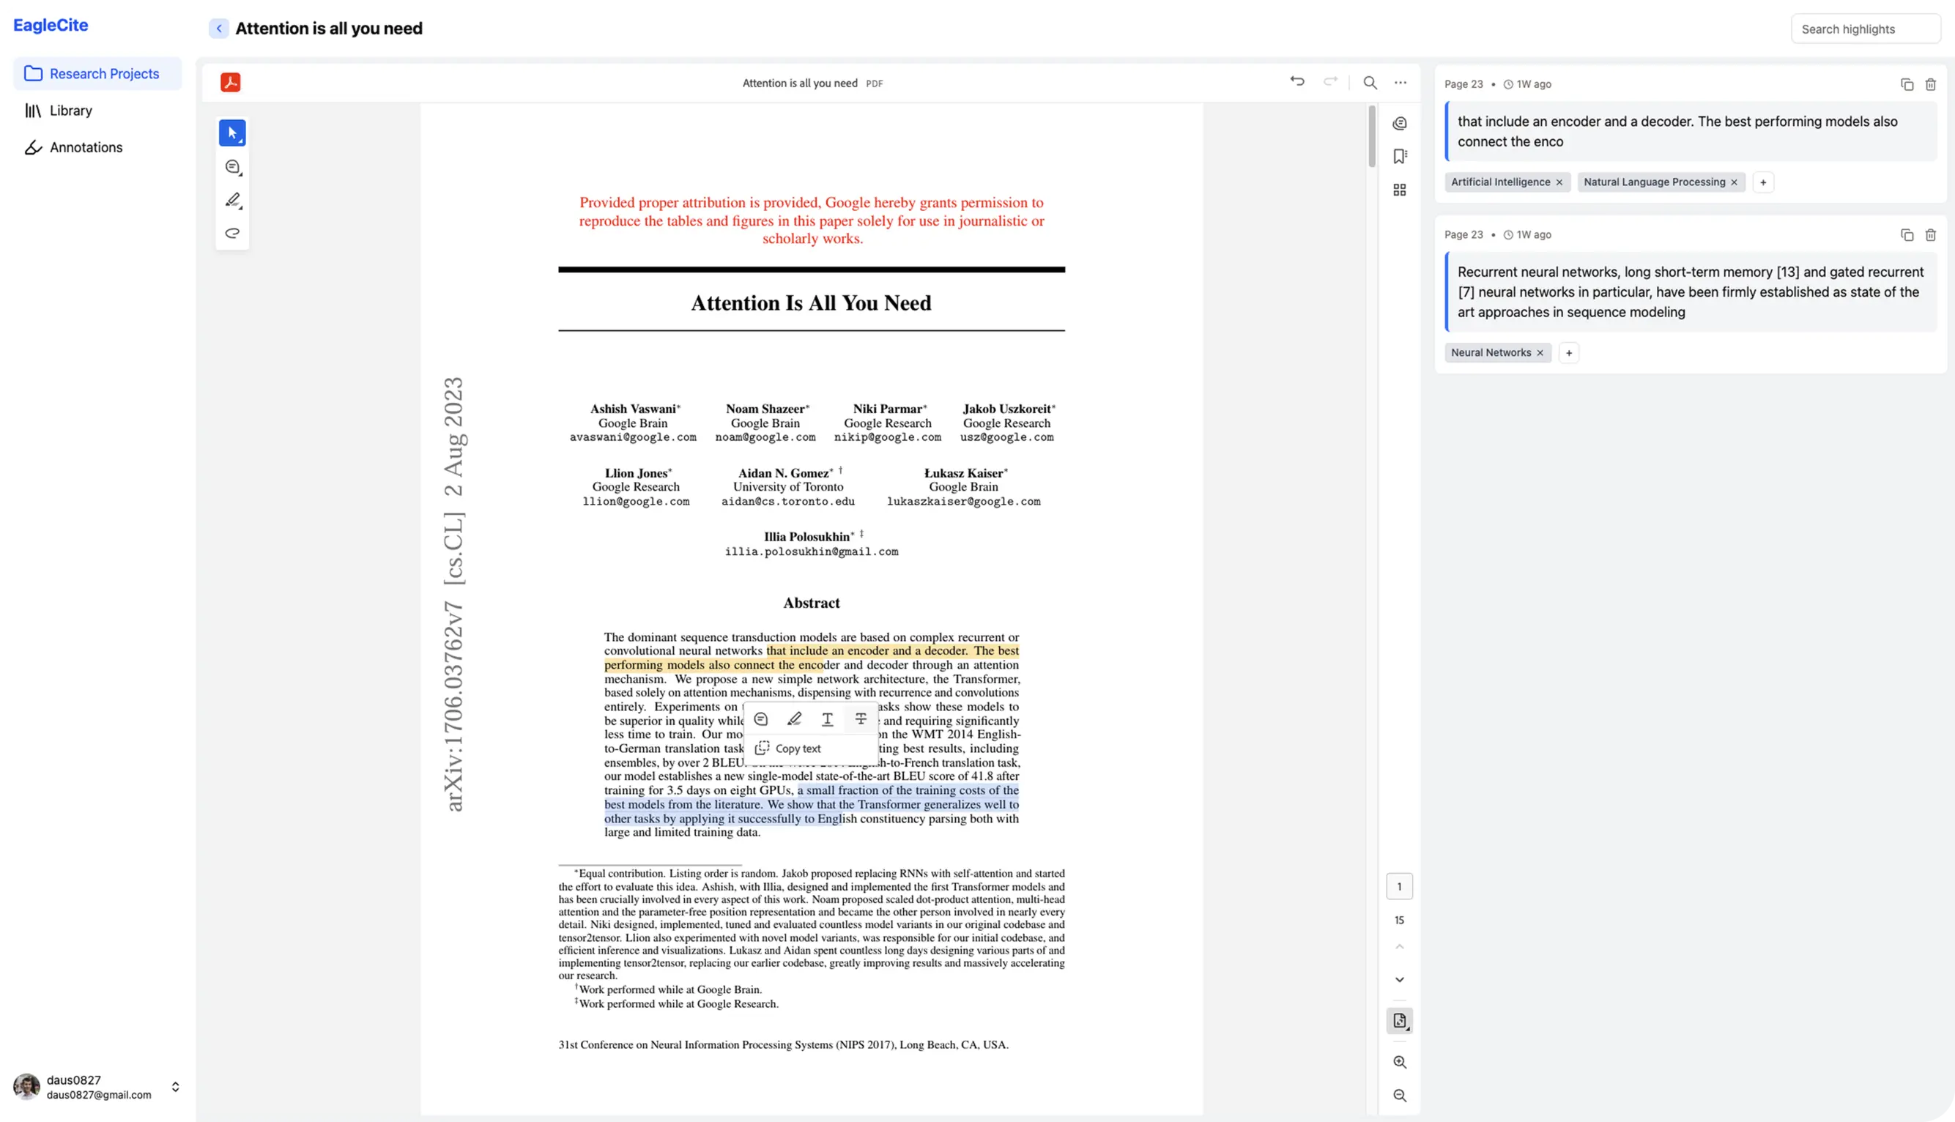
Task: Copy the Recurrent neural networks highlight
Action: click(1907, 235)
